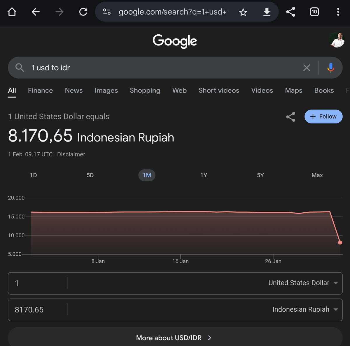
Task: Tap the Google logo
Action: (175, 41)
